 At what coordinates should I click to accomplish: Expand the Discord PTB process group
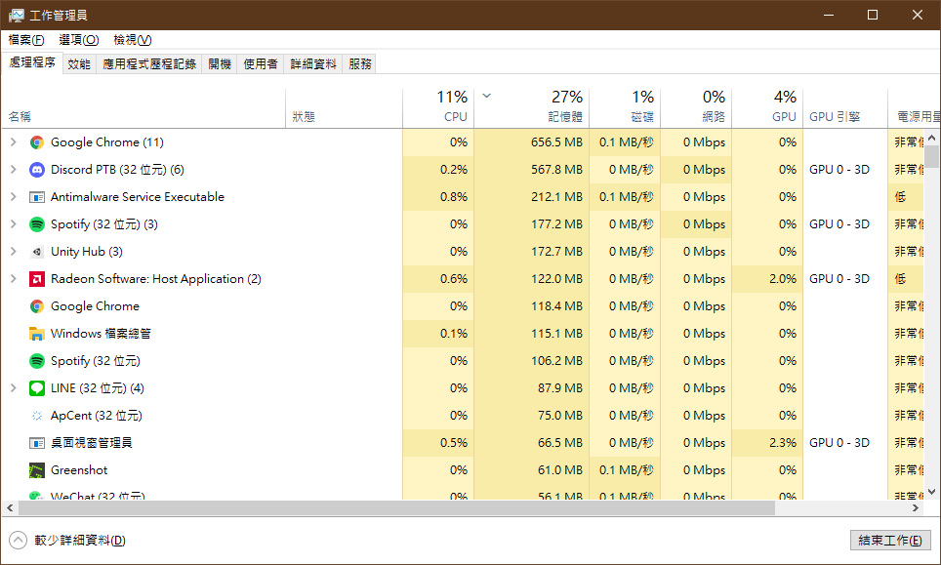14,170
